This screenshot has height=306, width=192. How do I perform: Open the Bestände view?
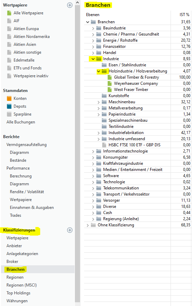tap(18, 160)
